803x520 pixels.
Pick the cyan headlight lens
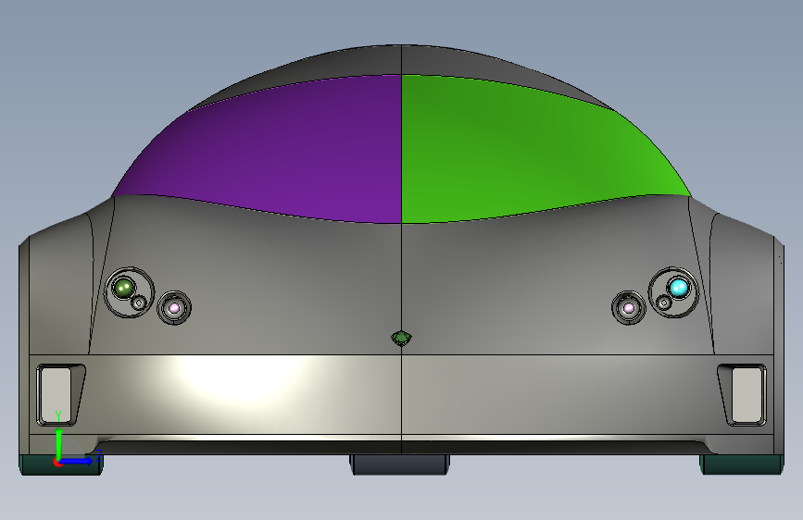(679, 287)
